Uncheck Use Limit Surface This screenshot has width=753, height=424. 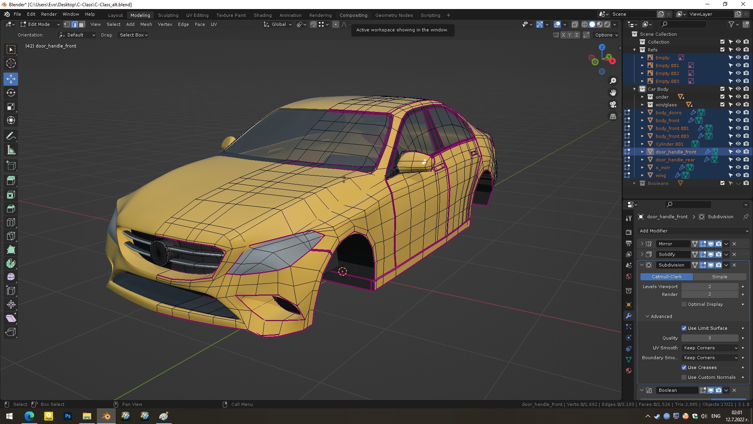pyautogui.click(x=684, y=328)
